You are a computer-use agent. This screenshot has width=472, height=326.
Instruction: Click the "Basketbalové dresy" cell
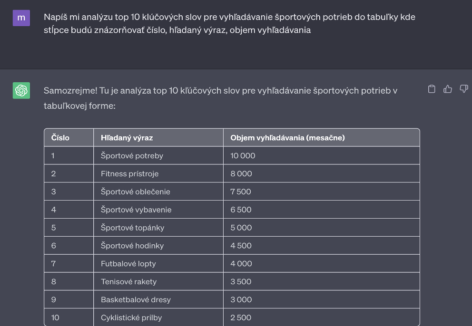pyautogui.click(x=136, y=300)
